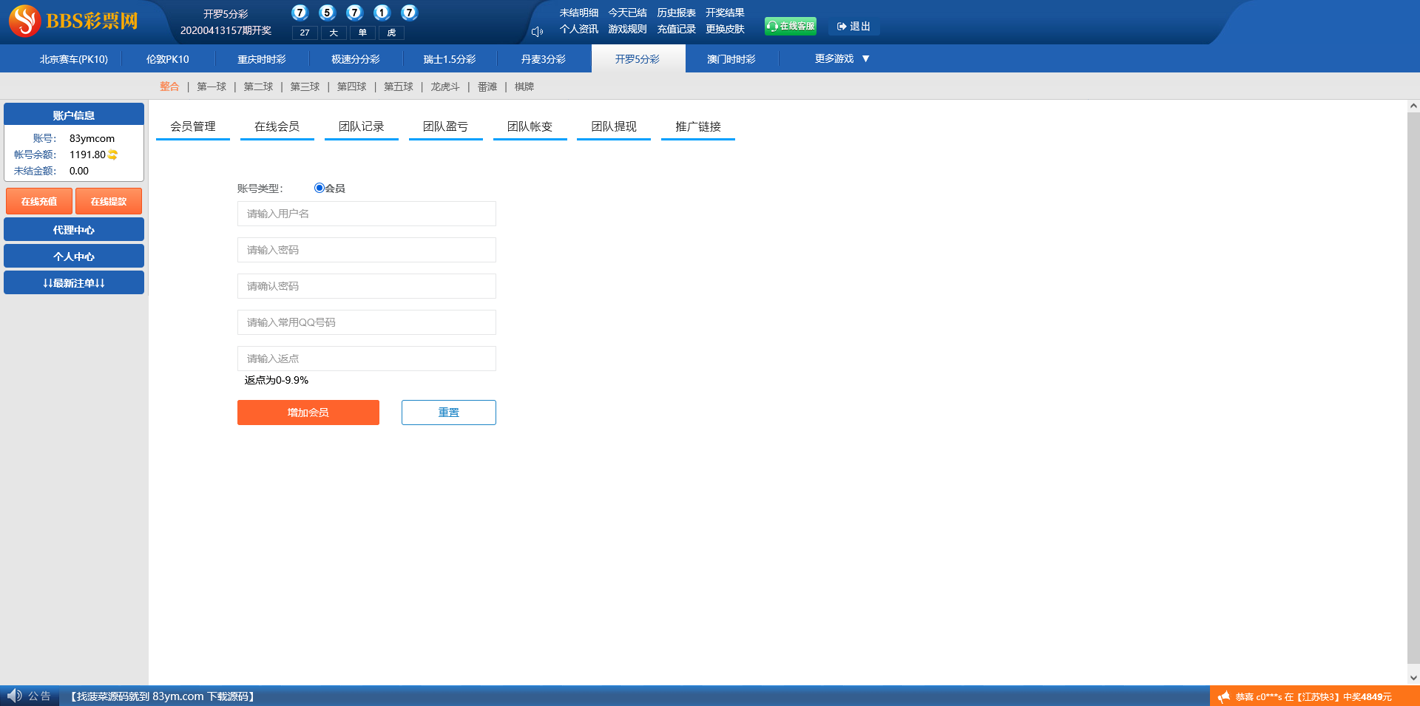The height and width of the screenshot is (706, 1420).
Task: Click the megaphone icon in winner ticker
Action: 1224,696
